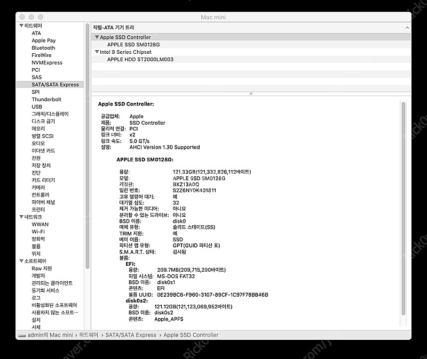Open Apple Pay in the sidebar

(x=44, y=40)
